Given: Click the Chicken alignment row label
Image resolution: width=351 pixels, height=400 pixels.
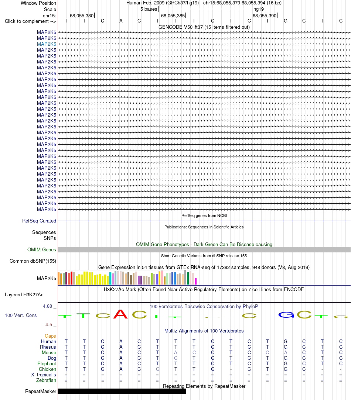Looking at the screenshot, I should [48, 369].
